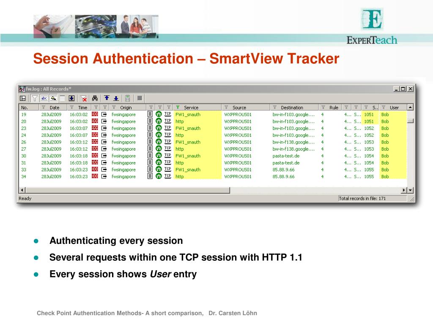This screenshot has height=324, width=433.
Task: Click the User column header label
Action: 394,108
